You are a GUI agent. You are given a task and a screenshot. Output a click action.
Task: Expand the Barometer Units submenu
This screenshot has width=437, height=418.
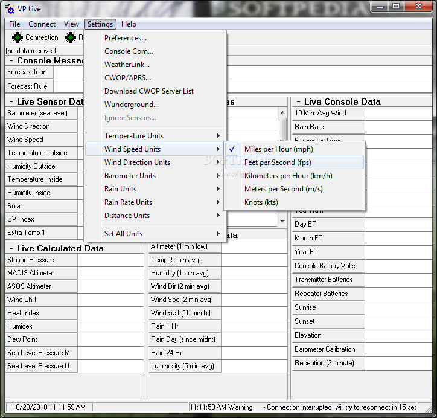(156, 176)
